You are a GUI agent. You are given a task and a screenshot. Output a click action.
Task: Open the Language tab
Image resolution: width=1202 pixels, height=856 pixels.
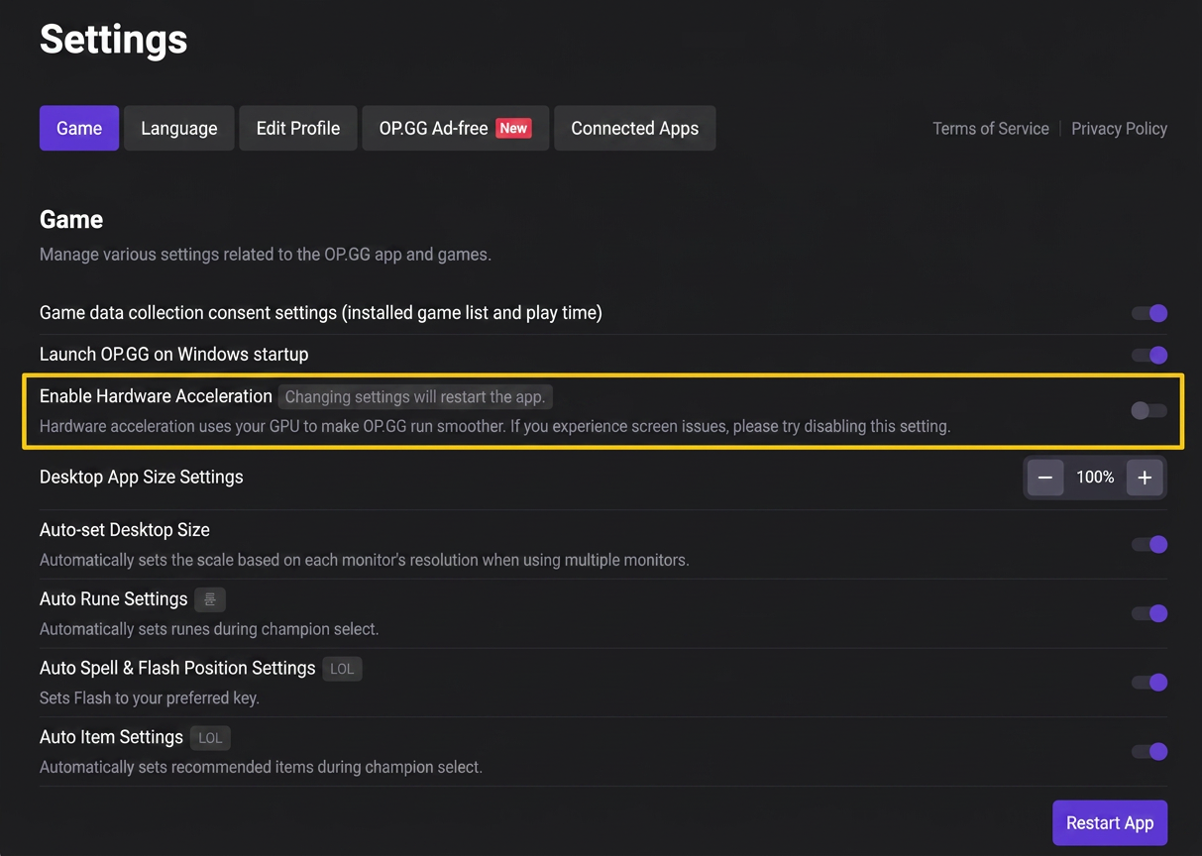(x=178, y=128)
